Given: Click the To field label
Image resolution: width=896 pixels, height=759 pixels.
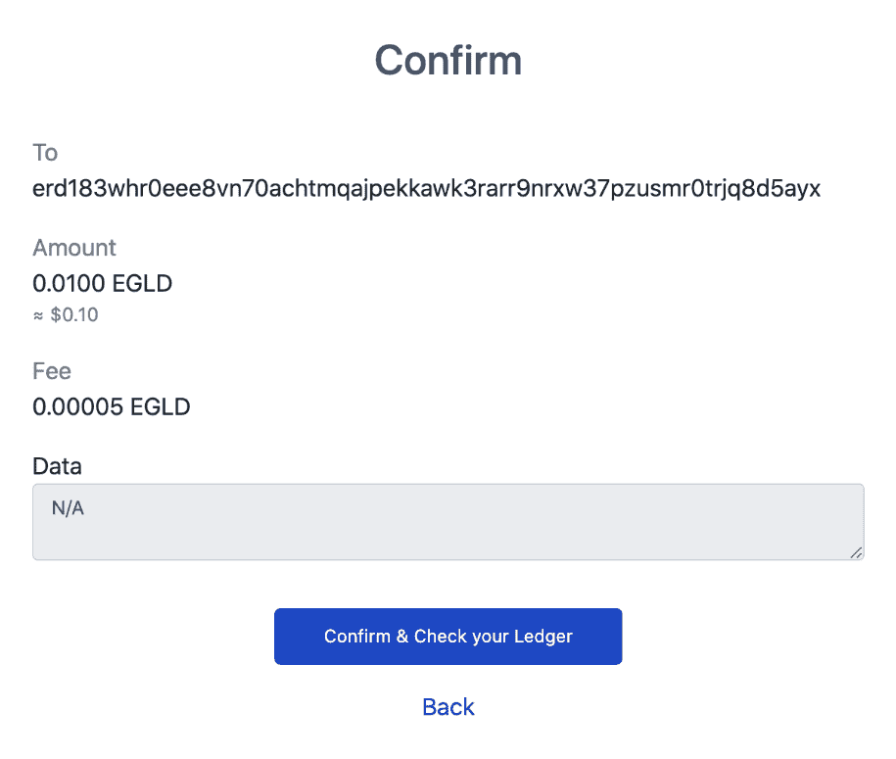Looking at the screenshot, I should coord(45,153).
